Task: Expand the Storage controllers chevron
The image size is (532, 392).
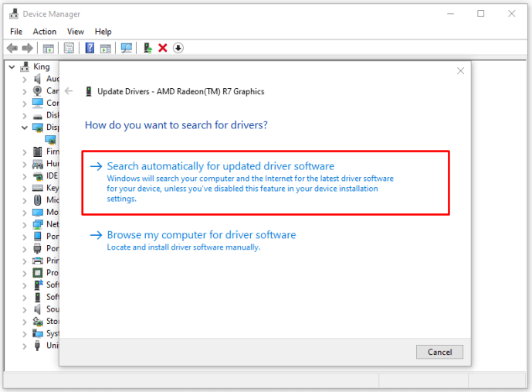Action: click(x=25, y=322)
